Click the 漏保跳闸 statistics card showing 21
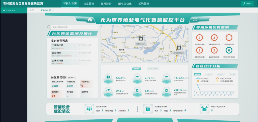Image resolution: width=258 pixels, height=122 pixels. tap(57, 94)
